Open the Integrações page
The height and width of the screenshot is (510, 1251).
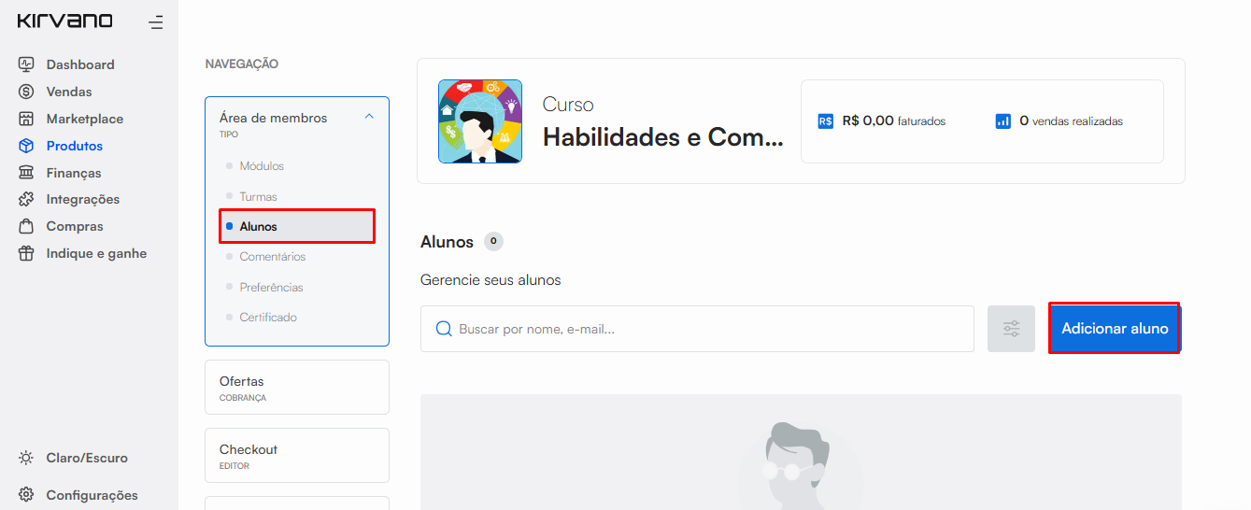pyautogui.click(x=82, y=199)
